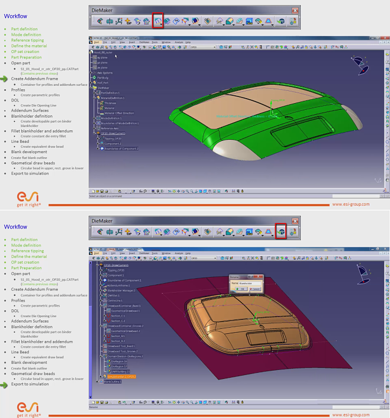Click 'Export to simulation' in lower Workflow list
390x418 pixels.
(x=30, y=384)
